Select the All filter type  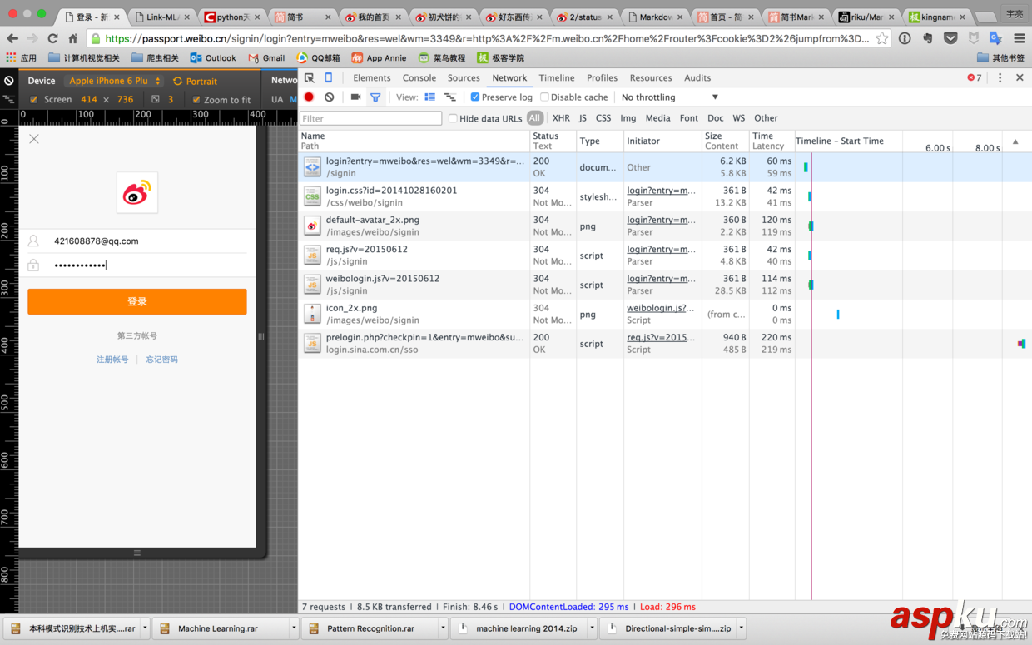coord(535,118)
